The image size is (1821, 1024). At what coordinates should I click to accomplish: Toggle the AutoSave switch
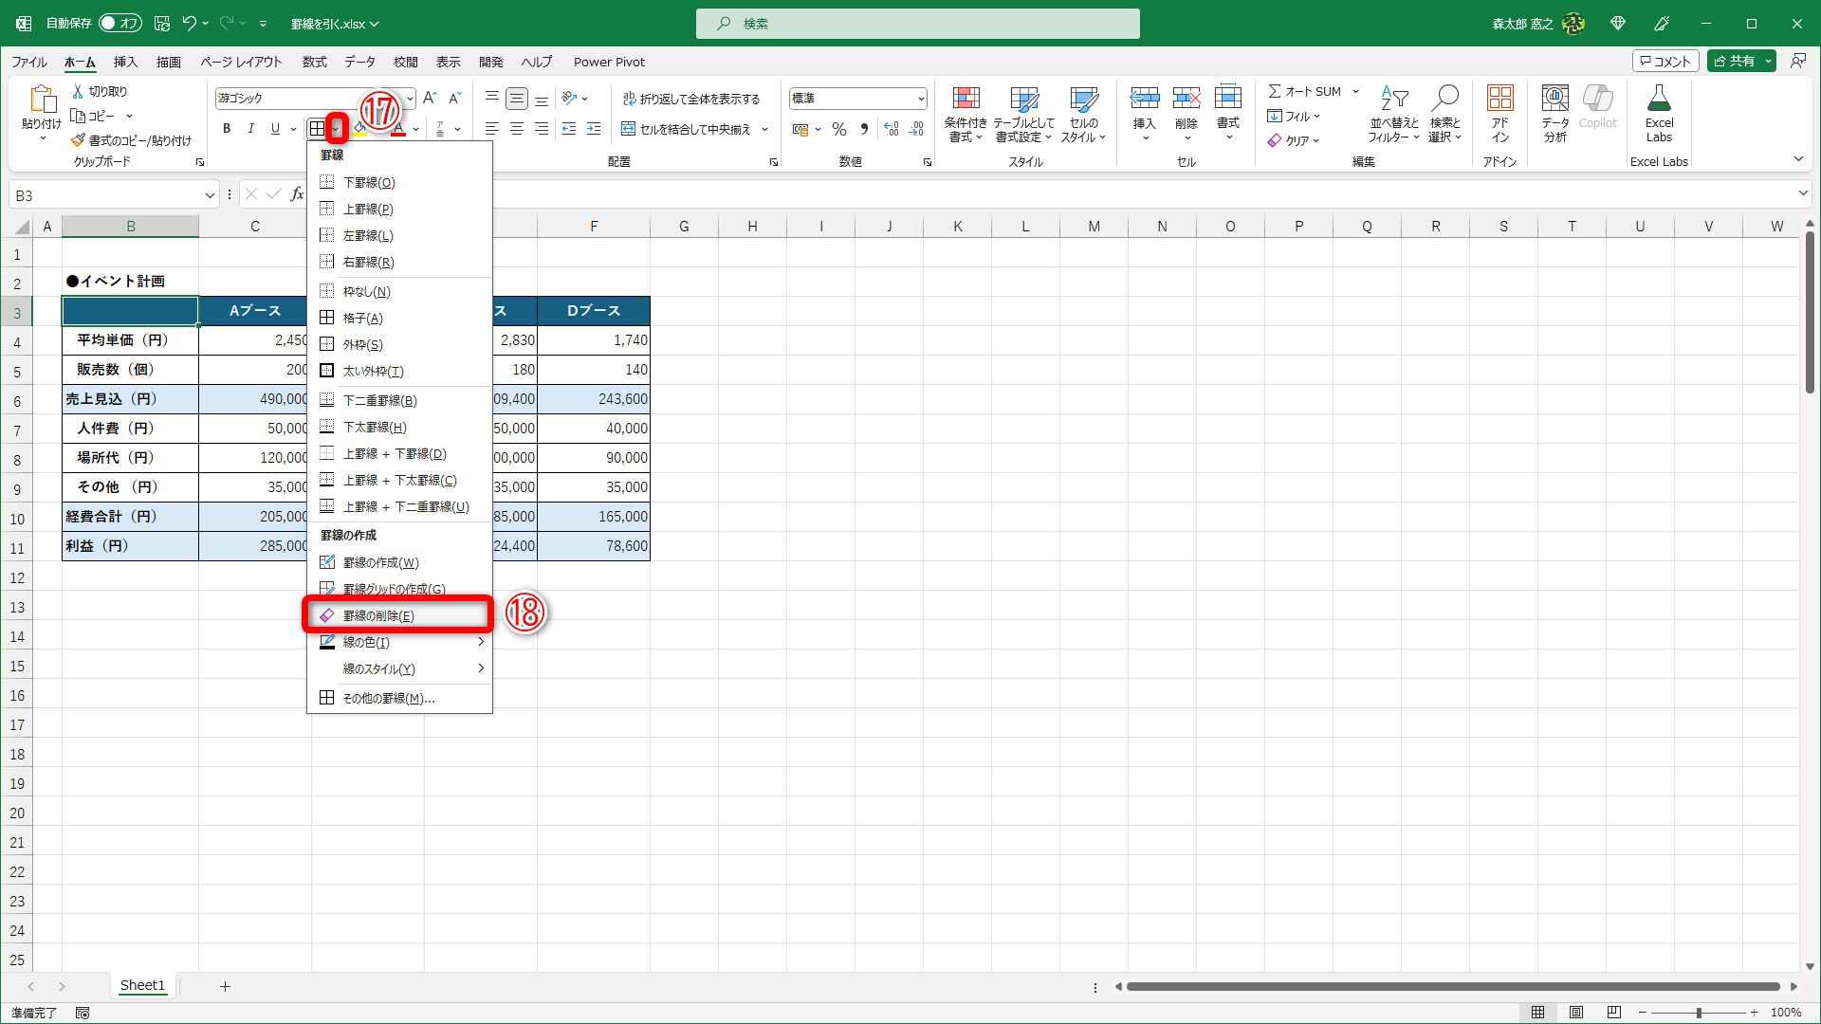click(120, 23)
